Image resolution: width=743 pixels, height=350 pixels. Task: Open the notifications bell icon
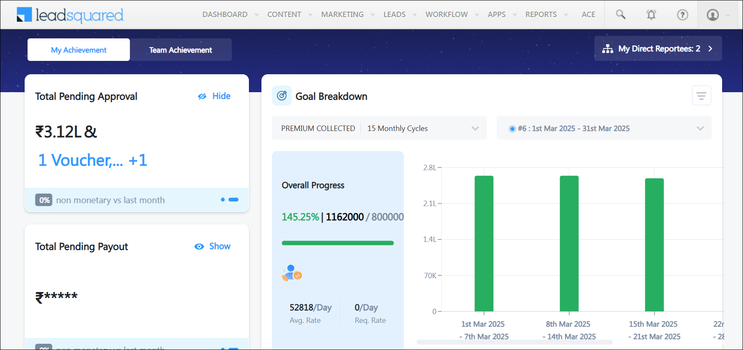[x=651, y=15]
